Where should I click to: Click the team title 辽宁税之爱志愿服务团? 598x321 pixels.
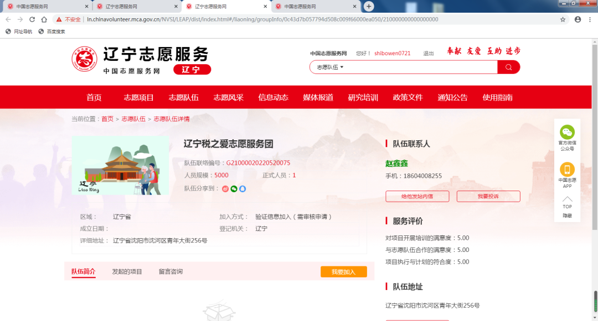(x=229, y=144)
